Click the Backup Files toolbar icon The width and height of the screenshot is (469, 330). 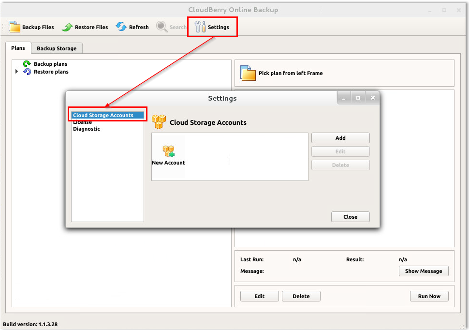15,27
